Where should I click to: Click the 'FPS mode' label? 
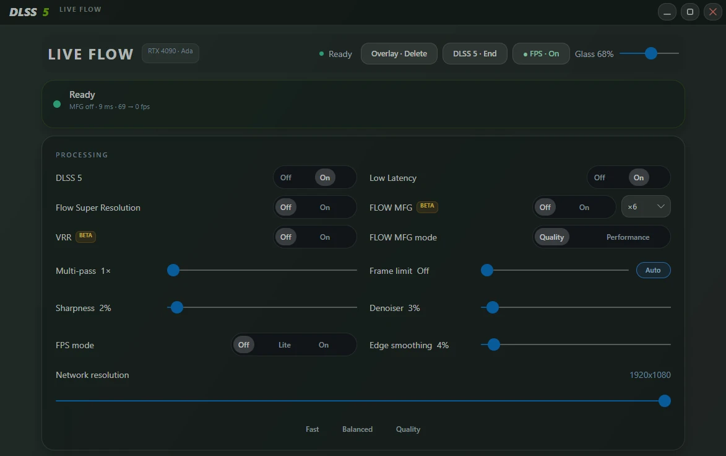coord(74,345)
